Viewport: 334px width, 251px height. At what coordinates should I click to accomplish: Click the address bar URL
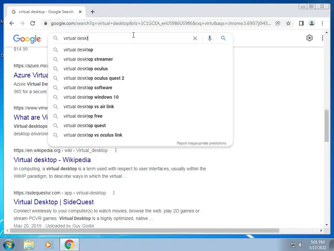(161, 23)
